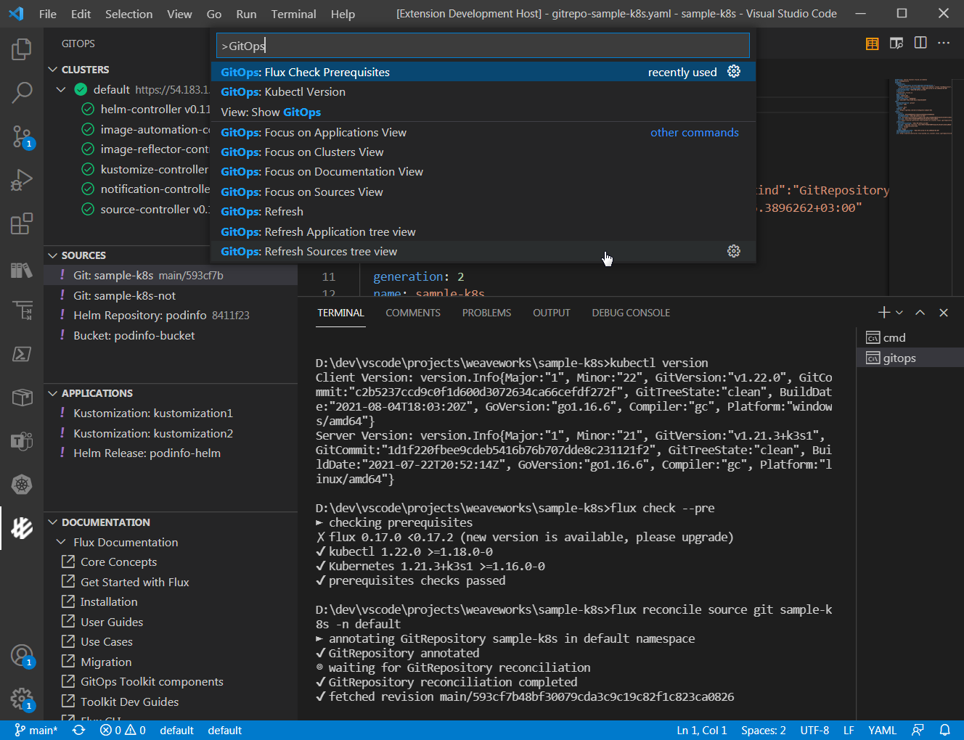Switch to the OUTPUT tab
Screen dimensions: 964x740
(551, 312)
